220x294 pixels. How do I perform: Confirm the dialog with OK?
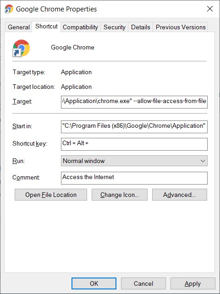(x=94, y=283)
